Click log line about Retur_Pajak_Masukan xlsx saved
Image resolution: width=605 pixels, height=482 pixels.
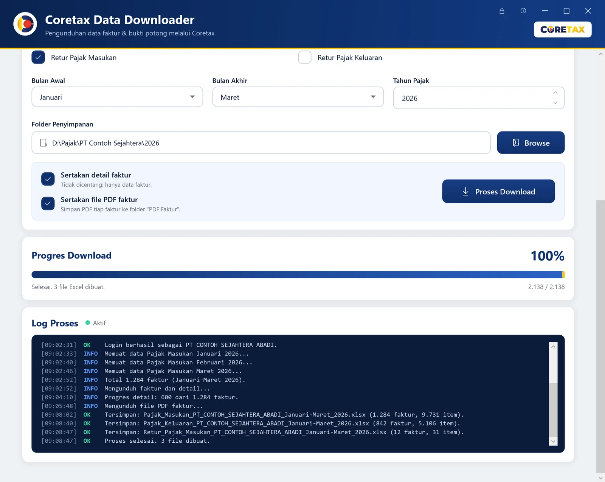point(284,432)
